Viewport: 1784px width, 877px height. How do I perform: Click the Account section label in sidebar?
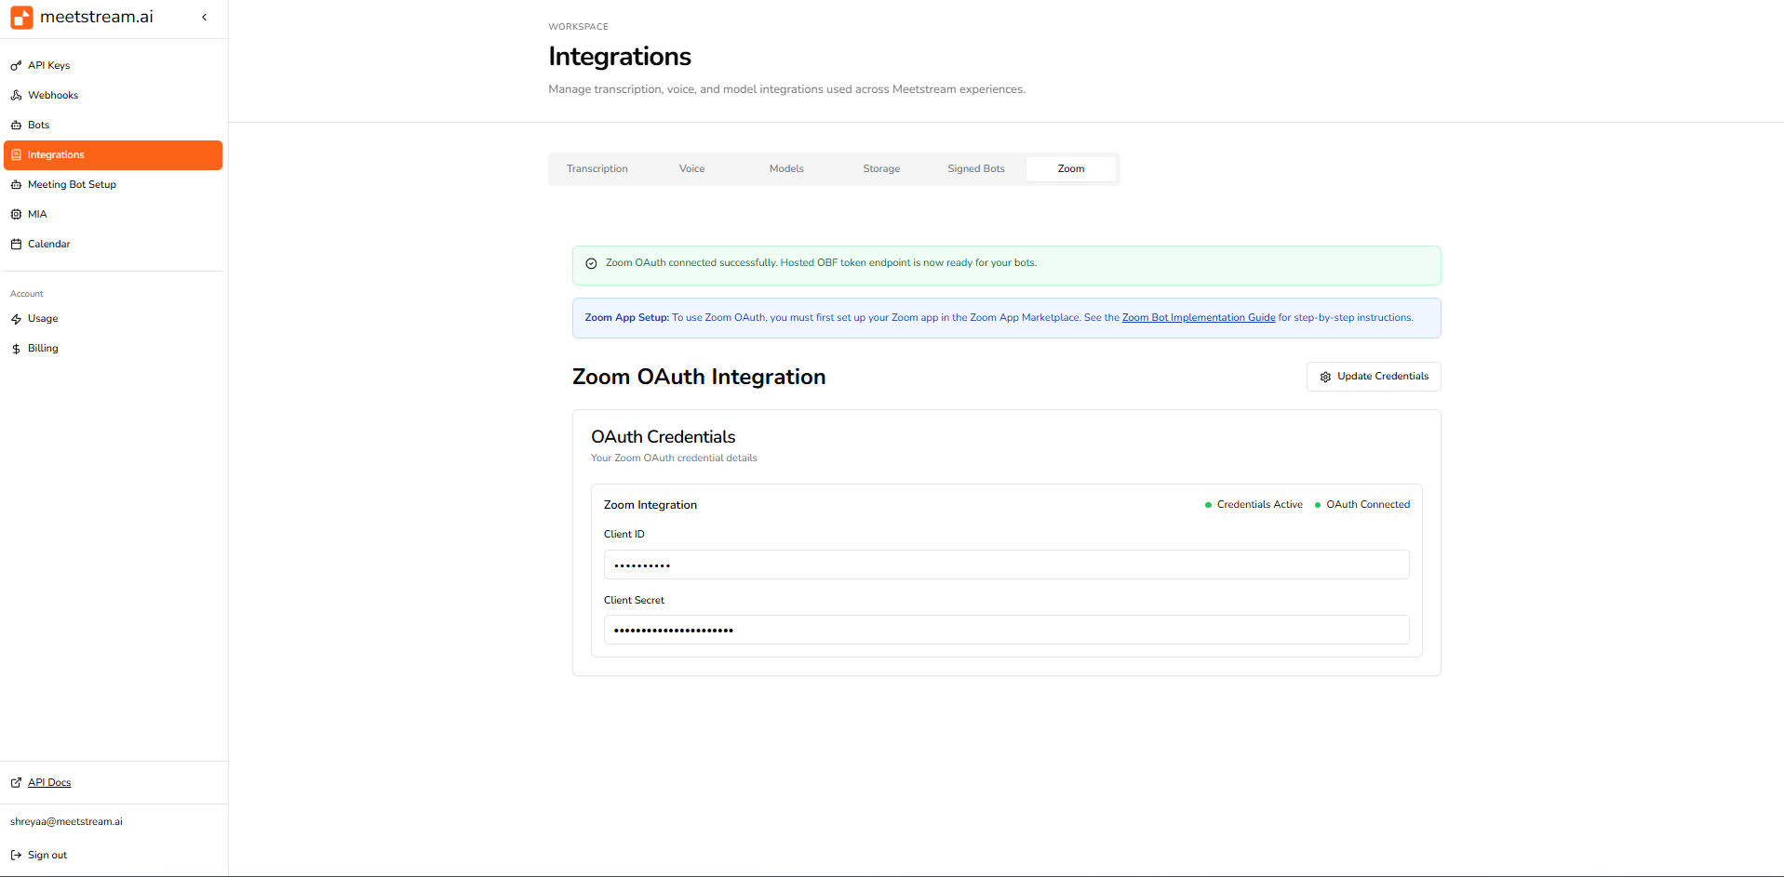tap(27, 294)
